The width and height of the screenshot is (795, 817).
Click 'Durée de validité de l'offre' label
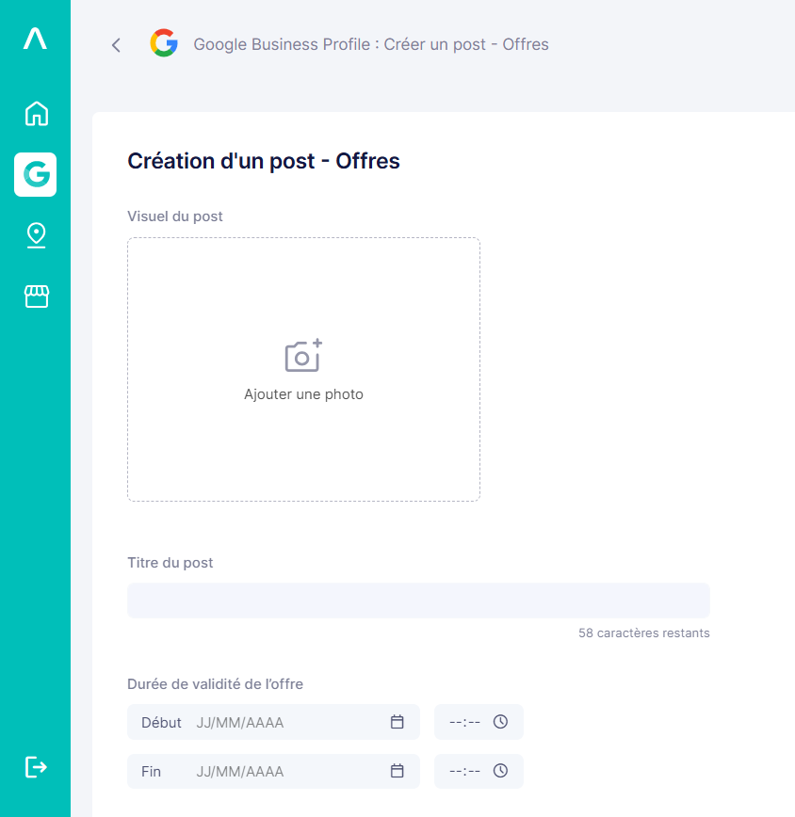tap(215, 684)
